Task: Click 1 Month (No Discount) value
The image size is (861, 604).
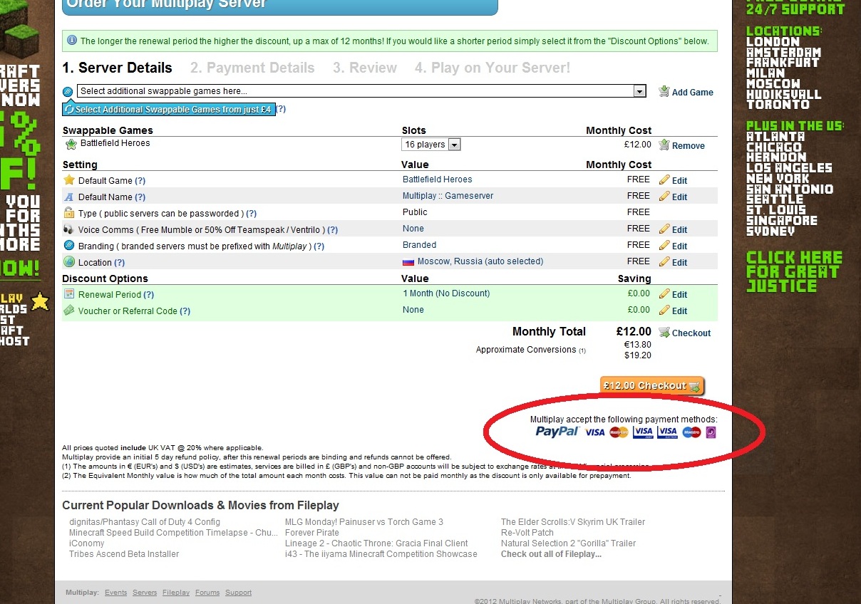Action: pos(446,293)
